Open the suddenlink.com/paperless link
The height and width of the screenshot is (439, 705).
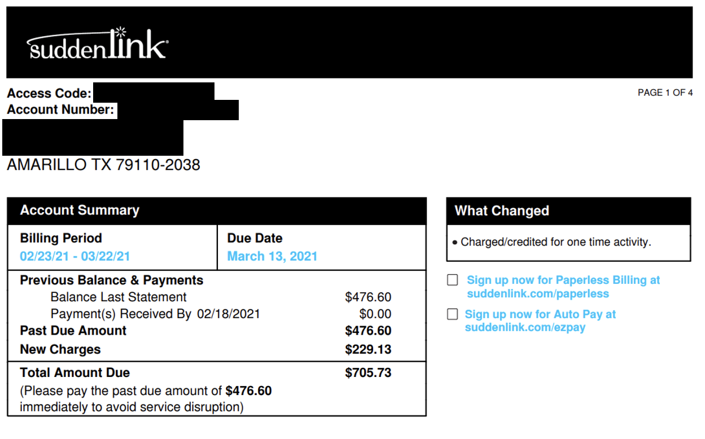click(538, 294)
